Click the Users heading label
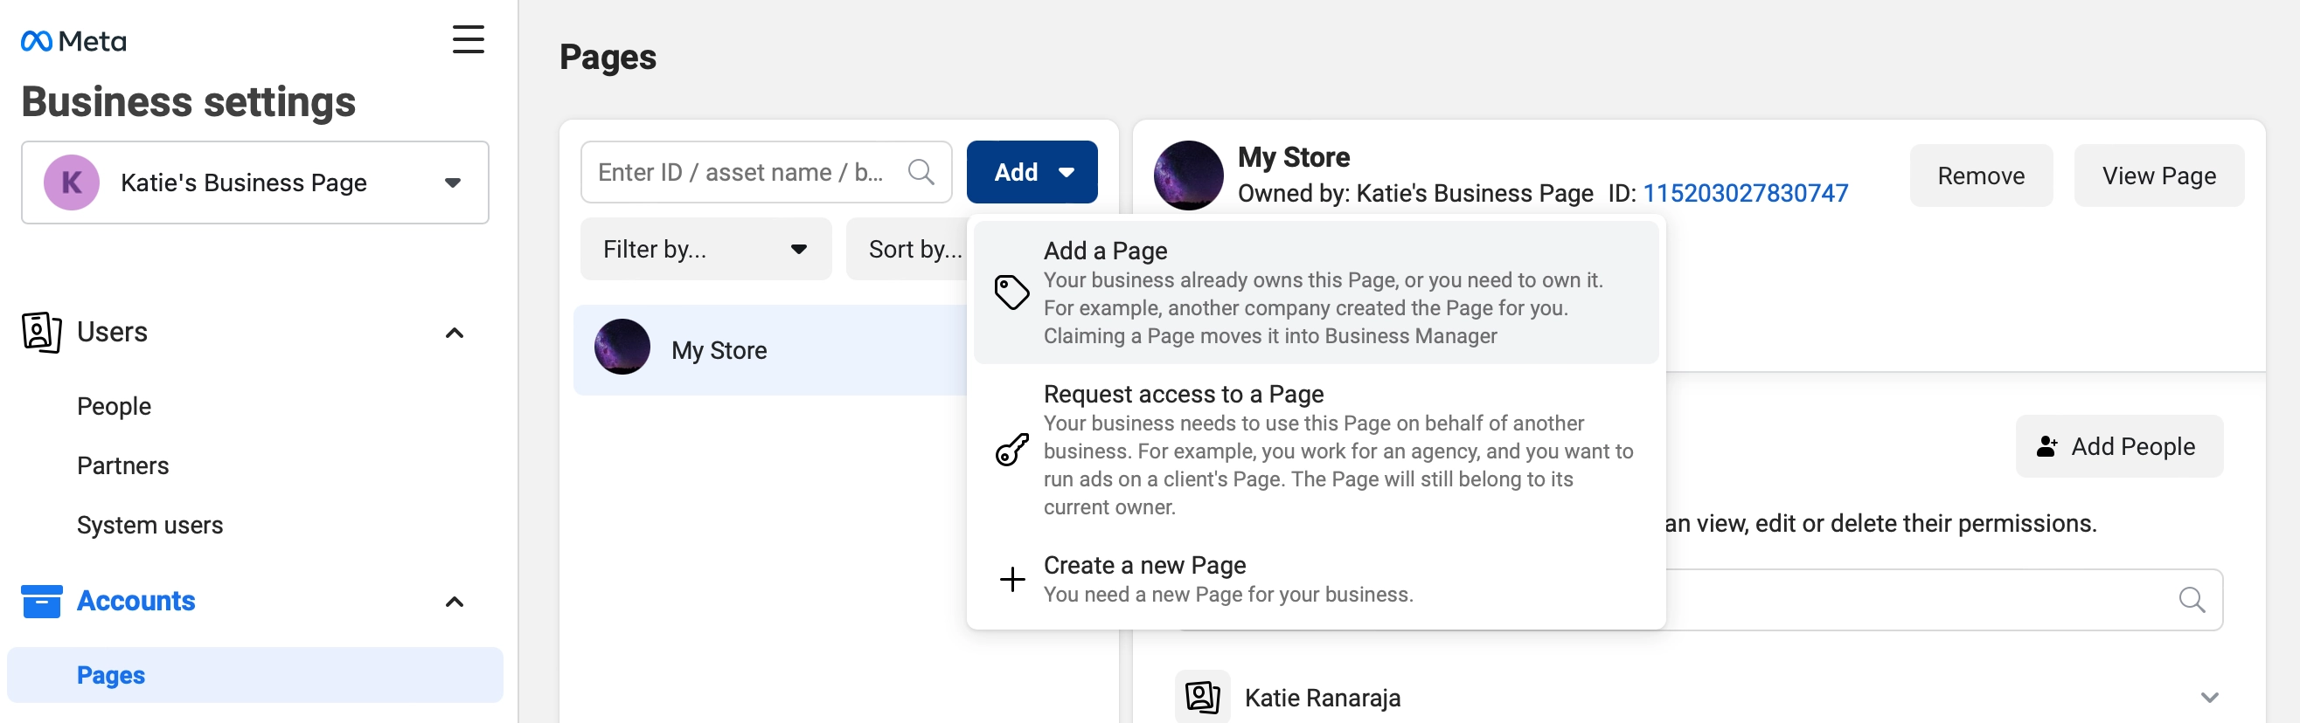Screen dimensions: 2300x723 [x=112, y=332]
